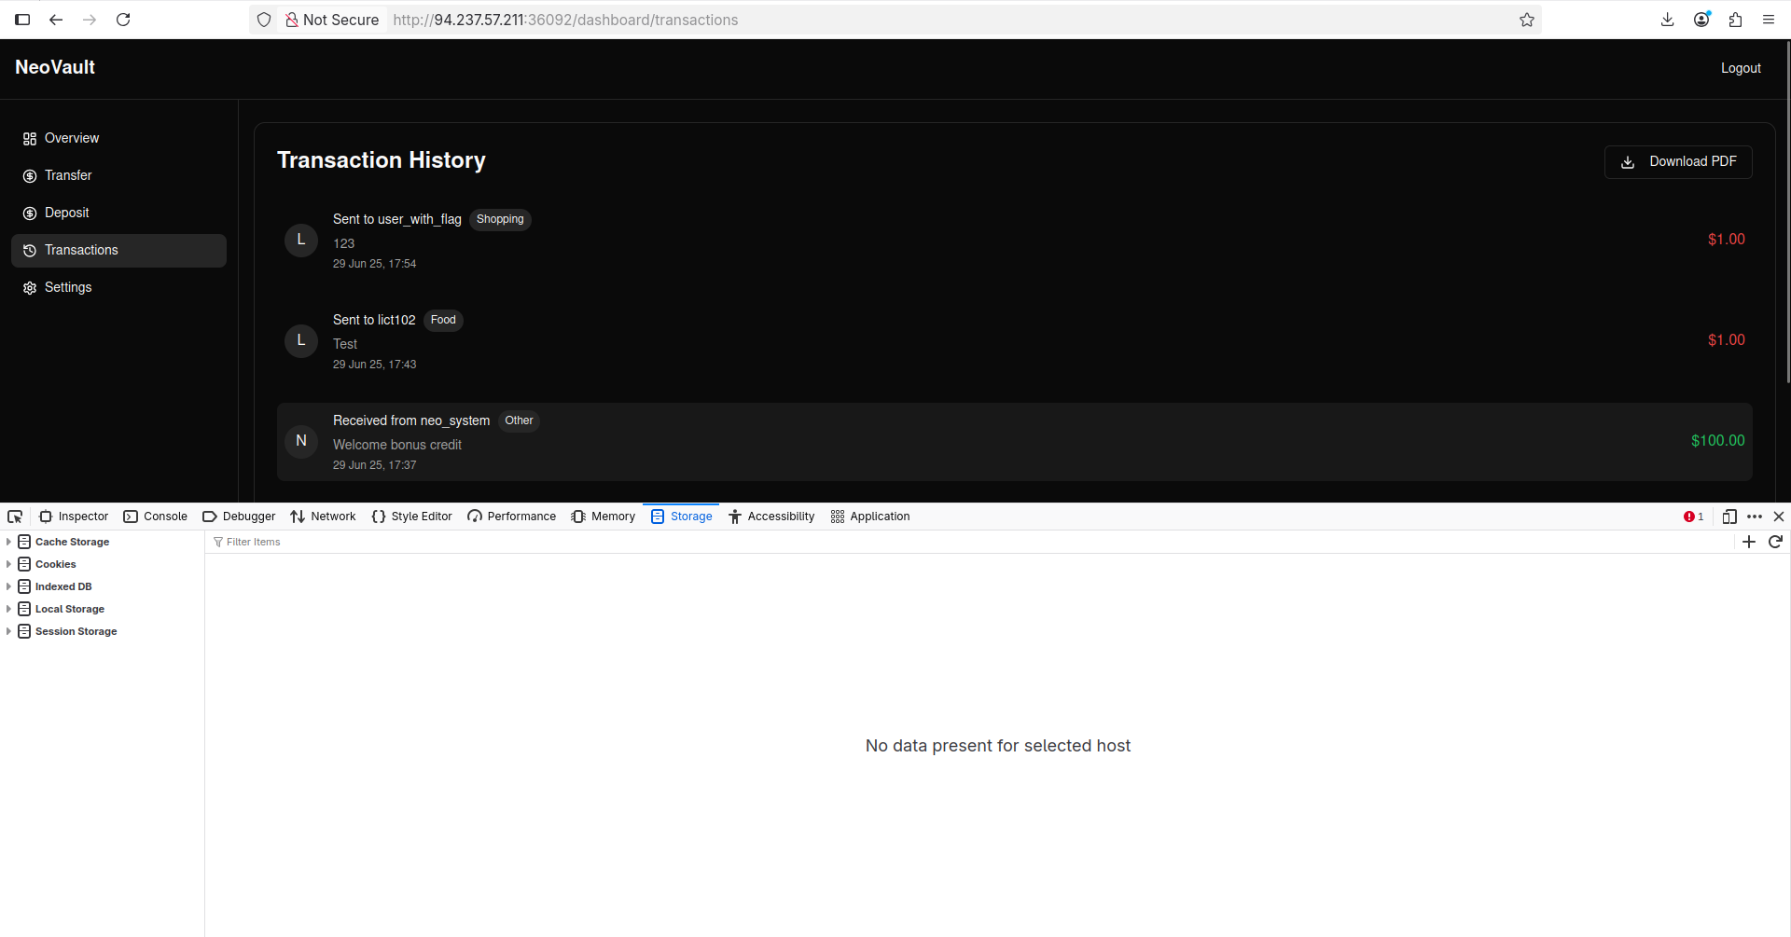The width and height of the screenshot is (1791, 937).
Task: Open the browser hamburger menu
Action: pos(1769,20)
